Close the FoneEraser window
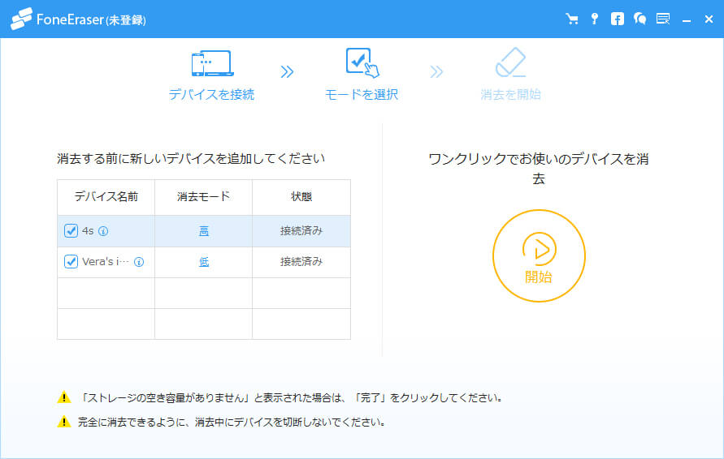 pyautogui.click(x=709, y=19)
